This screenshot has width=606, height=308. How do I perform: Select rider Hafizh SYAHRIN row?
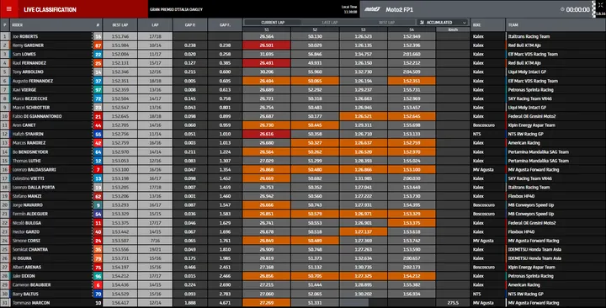[303, 134]
